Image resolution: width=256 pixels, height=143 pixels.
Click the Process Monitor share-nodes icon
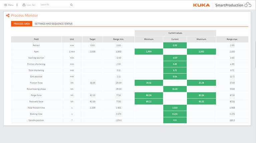click(x=8, y=16)
